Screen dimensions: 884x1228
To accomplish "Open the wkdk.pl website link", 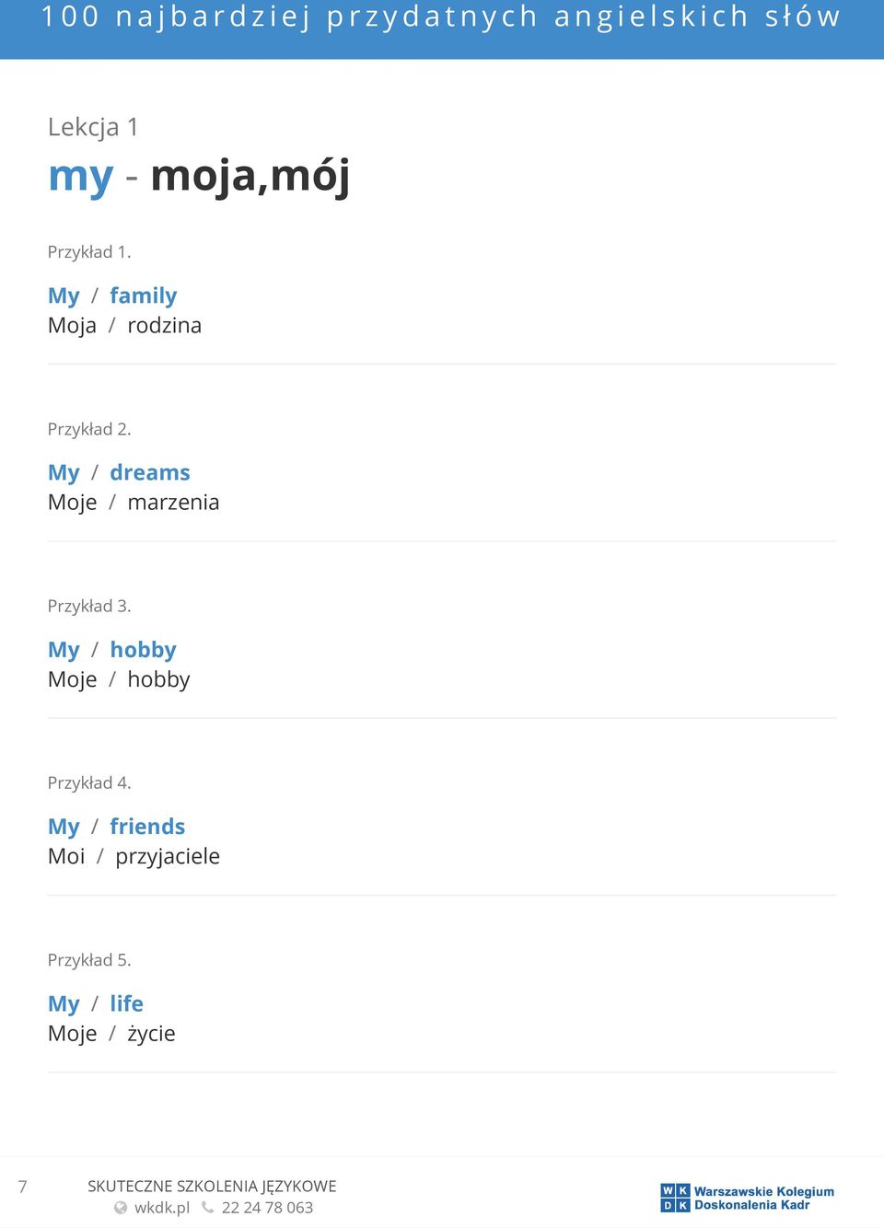I will (x=162, y=1208).
